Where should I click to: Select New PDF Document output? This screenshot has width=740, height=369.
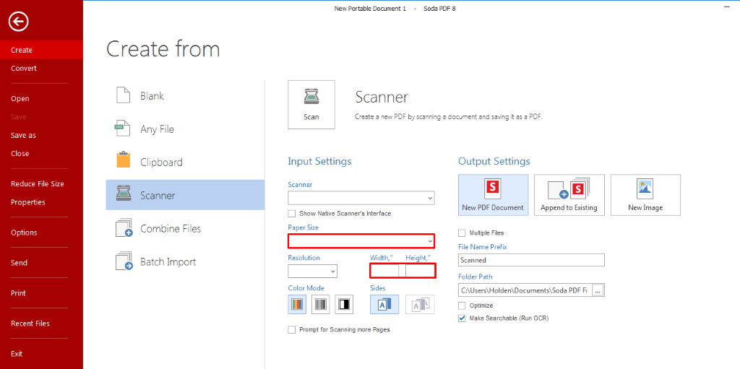pos(493,195)
